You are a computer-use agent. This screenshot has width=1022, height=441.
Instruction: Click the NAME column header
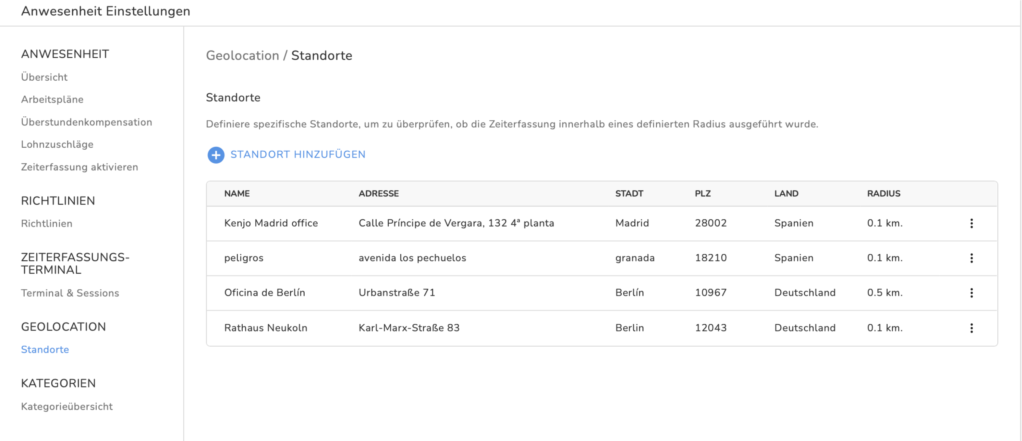click(x=237, y=193)
